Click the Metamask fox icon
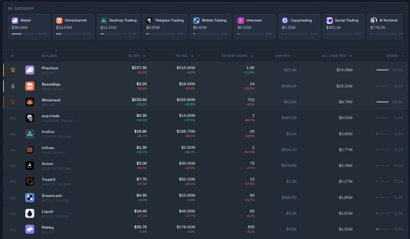 pos(30,102)
